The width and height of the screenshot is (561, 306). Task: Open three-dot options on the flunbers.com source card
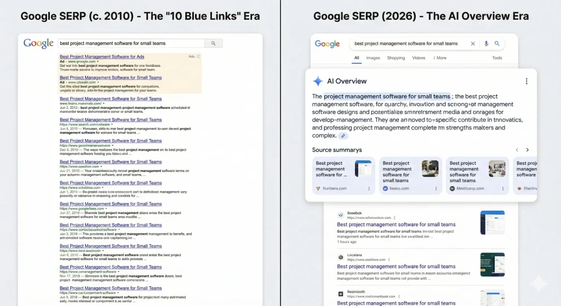(x=369, y=188)
